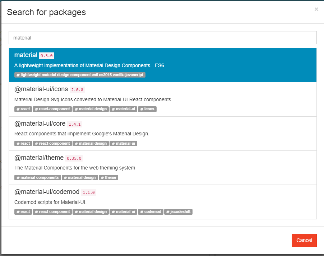The height and width of the screenshot is (256, 324).
Task: Click 'material design' tag under @material/theme
Action: pos(80,177)
